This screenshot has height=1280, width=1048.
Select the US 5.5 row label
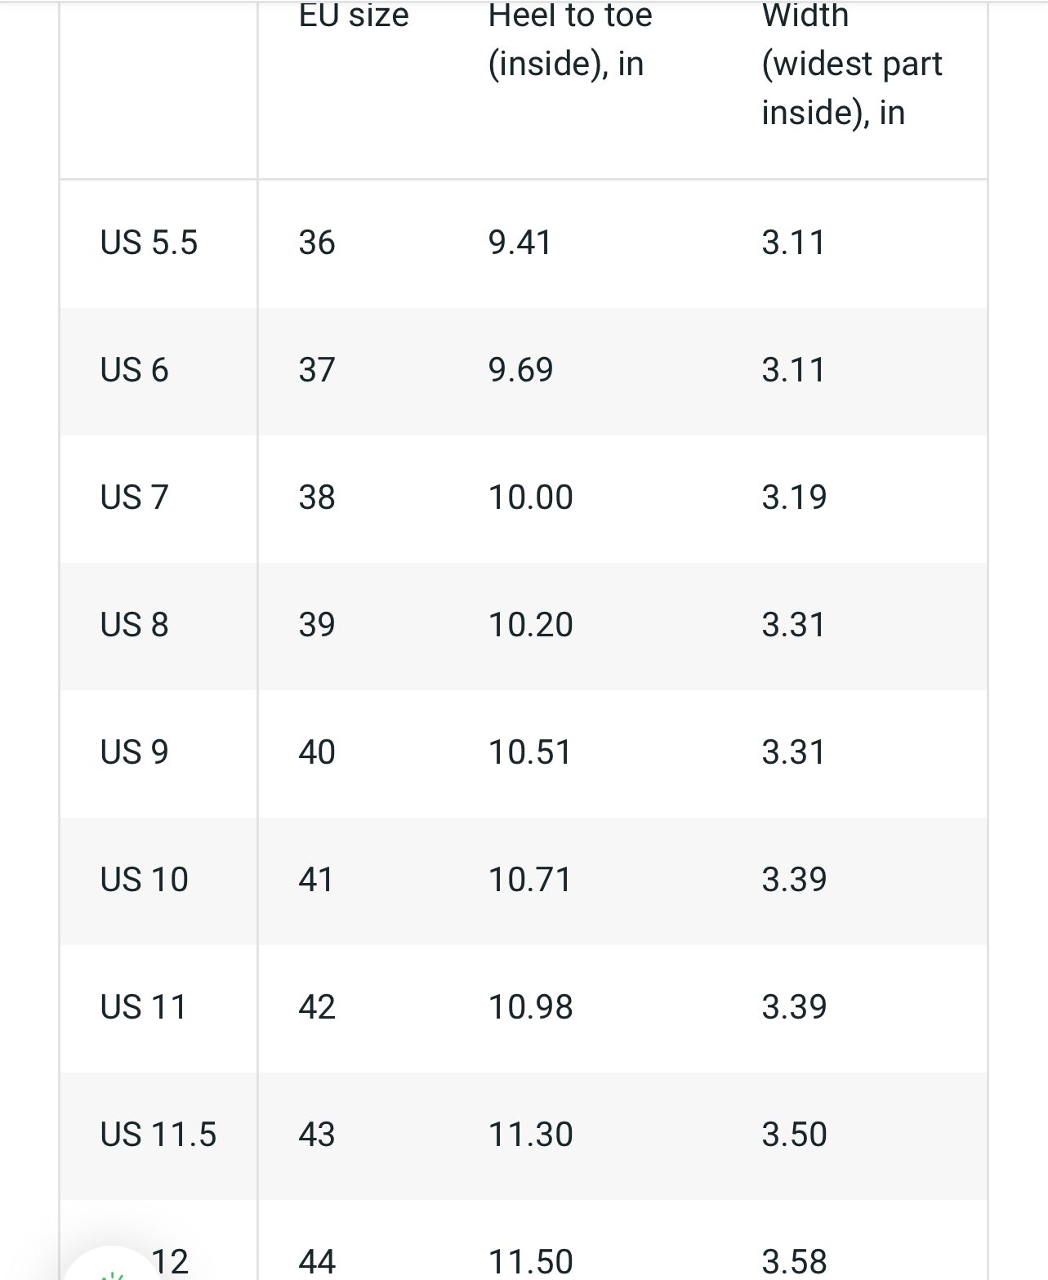(149, 243)
